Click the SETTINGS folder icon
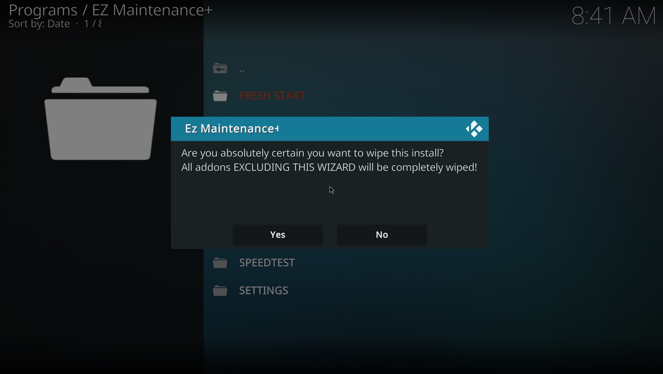 [220, 291]
